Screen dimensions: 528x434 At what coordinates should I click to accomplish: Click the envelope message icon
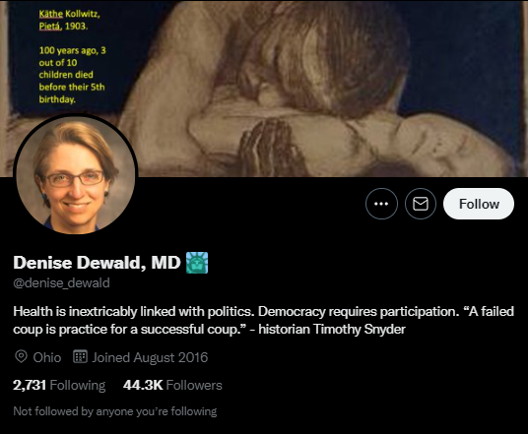[x=421, y=204]
